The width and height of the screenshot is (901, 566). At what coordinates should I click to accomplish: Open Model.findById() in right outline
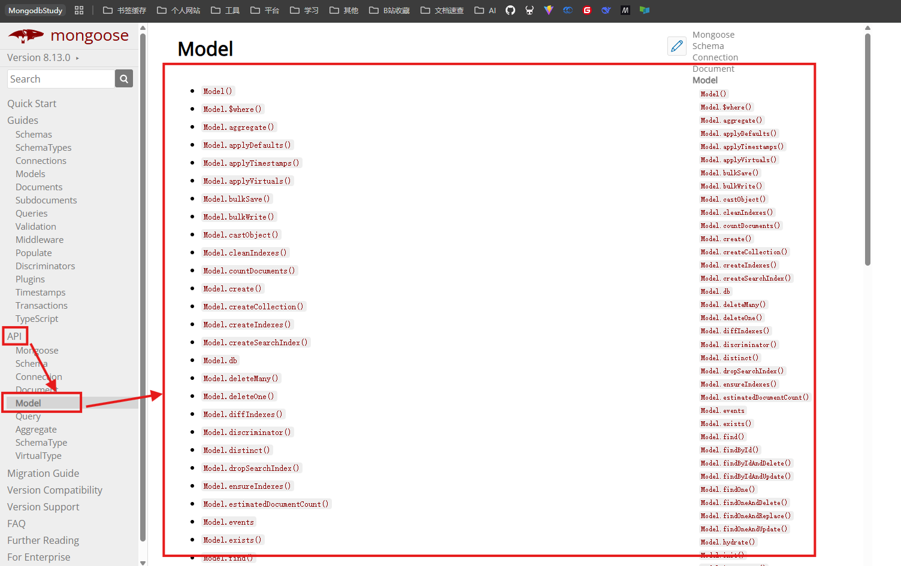pos(730,450)
